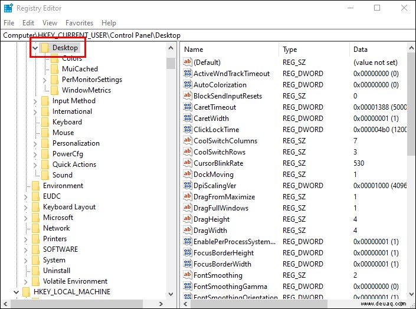Click the MuiCached folder icon
Screen dimensions: 416x309
55,69
